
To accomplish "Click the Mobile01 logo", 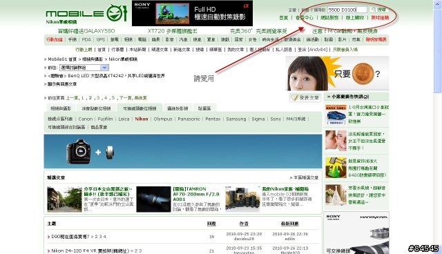I will (86, 13).
